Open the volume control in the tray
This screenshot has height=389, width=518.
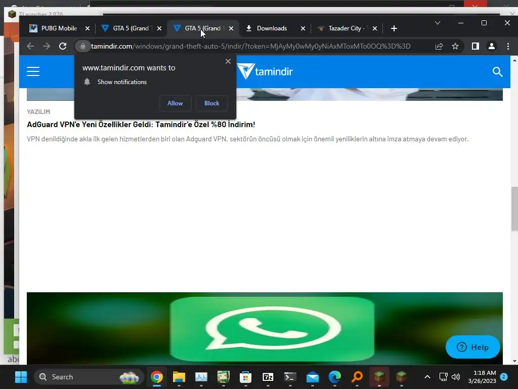pos(456,377)
